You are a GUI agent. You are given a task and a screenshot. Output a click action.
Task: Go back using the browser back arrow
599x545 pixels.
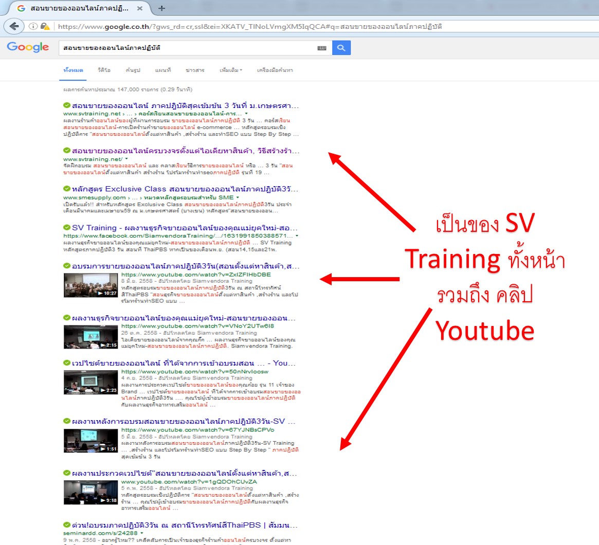pyautogui.click(x=13, y=26)
